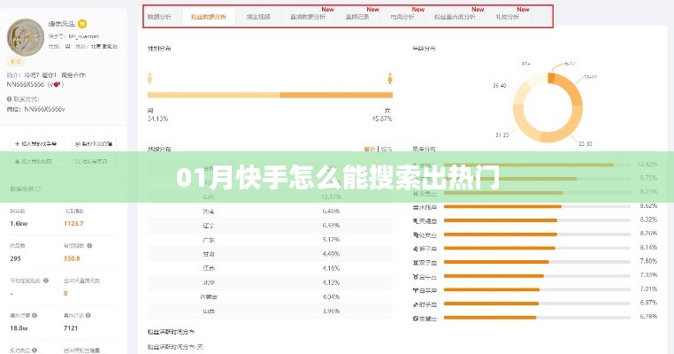Select the 山西 row in region table

[270, 311]
